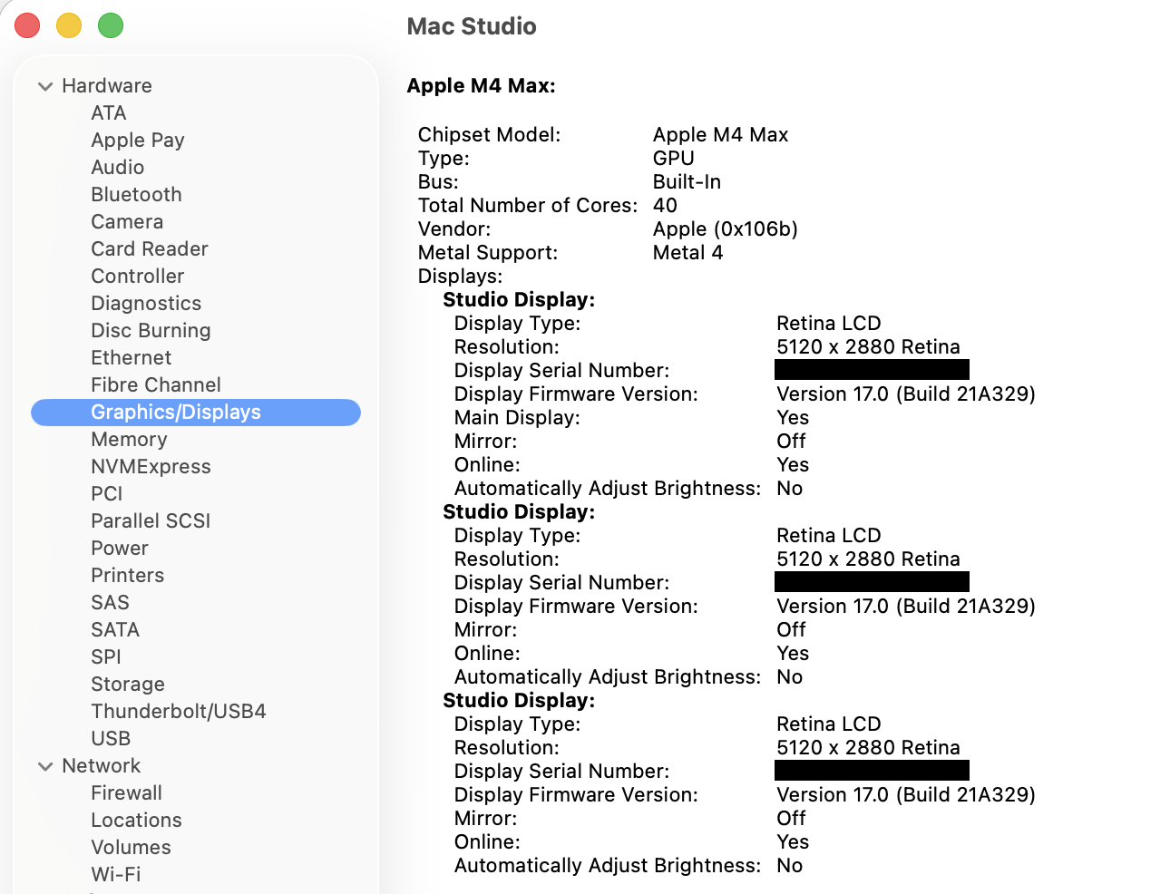Viewport: 1170px width, 894px height.
Task: Select the Thunderbolt/USB4 section
Action: coord(178,711)
